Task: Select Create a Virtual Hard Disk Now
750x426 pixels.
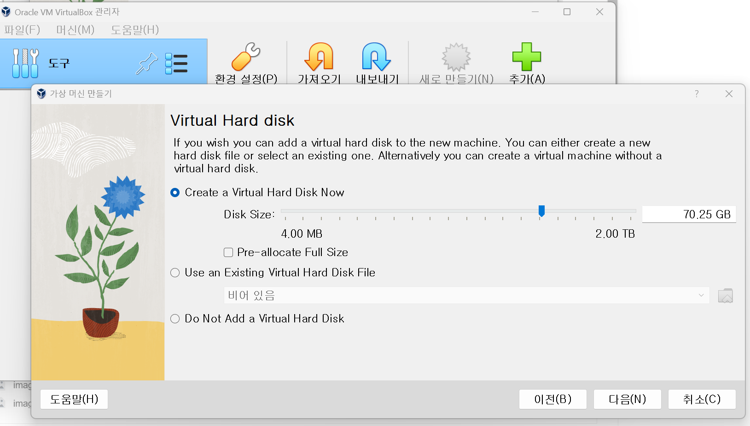Action: click(x=175, y=193)
